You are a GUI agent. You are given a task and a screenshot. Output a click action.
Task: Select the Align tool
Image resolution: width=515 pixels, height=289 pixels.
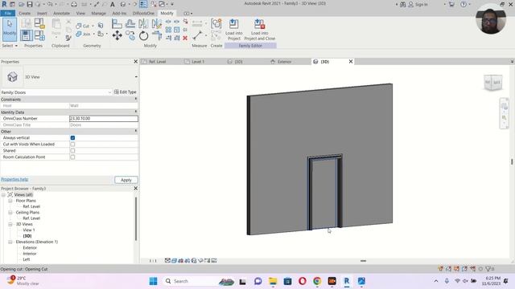(x=117, y=24)
